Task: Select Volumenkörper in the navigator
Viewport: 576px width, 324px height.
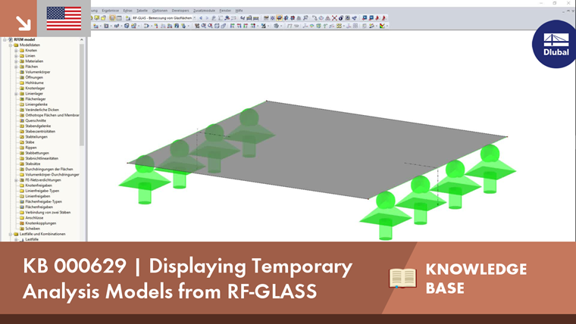Action: coord(37,72)
